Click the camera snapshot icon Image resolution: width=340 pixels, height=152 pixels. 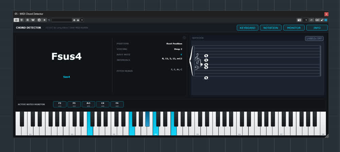[299, 20]
